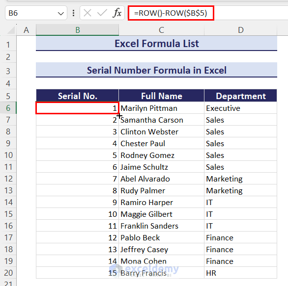Select the Jaime Schultz cell
Image resolution: width=288 pixels, height=286 pixels.
(162, 167)
